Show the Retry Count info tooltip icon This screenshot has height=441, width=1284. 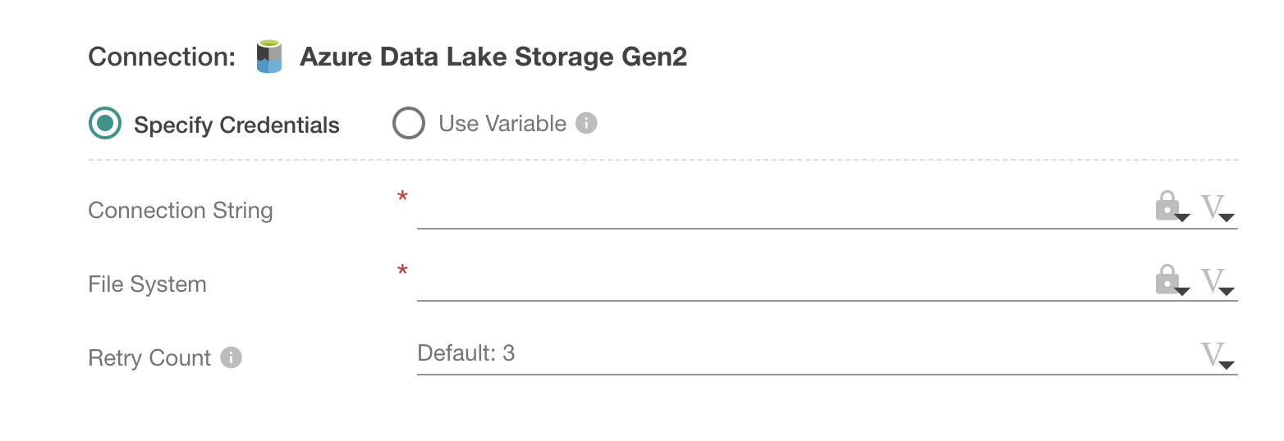(232, 358)
